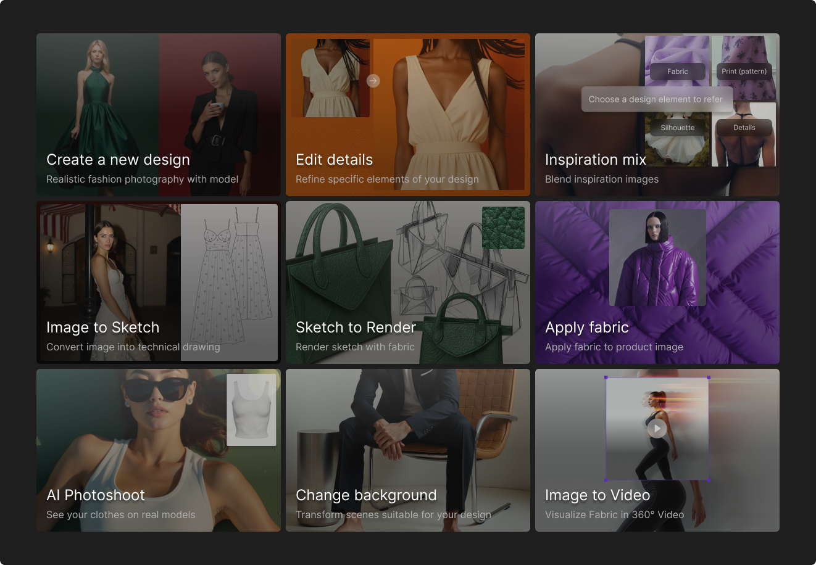This screenshot has height=565, width=816.
Task: Click the arrow icon between dress images
Action: tap(373, 81)
